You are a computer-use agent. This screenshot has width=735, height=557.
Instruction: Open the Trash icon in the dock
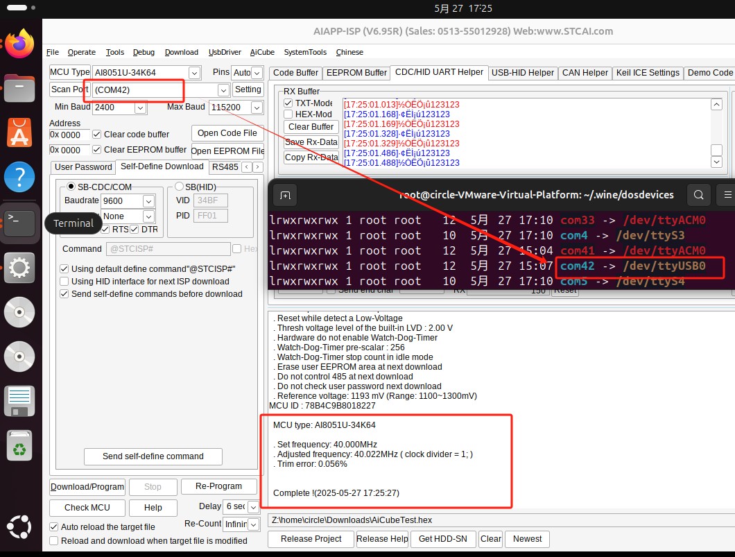19,445
